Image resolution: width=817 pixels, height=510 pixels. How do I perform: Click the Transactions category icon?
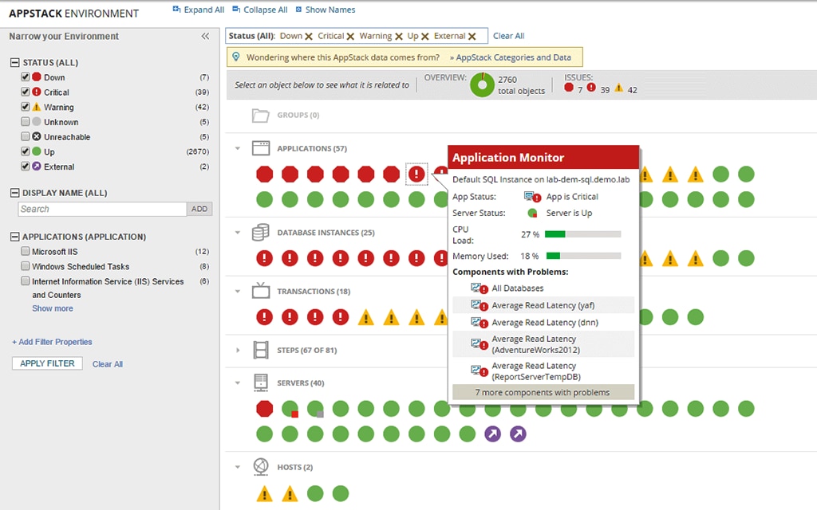(259, 290)
